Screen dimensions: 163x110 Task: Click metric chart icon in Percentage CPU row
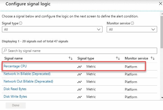click(80, 67)
